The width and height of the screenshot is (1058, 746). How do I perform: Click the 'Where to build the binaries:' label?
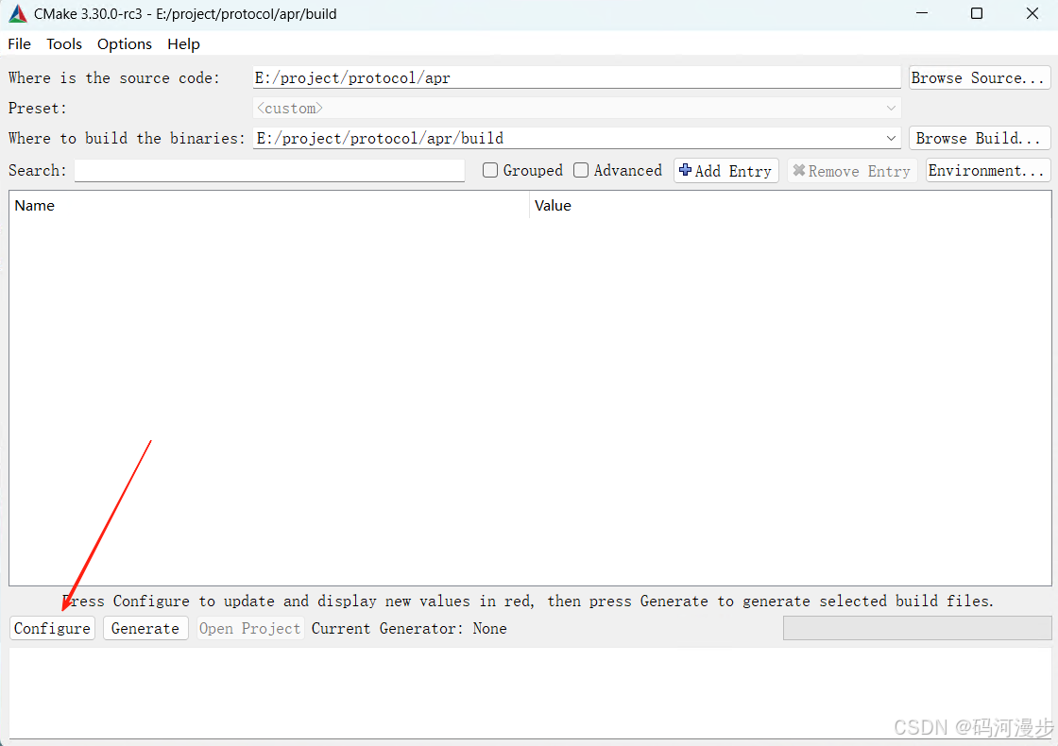pos(127,138)
